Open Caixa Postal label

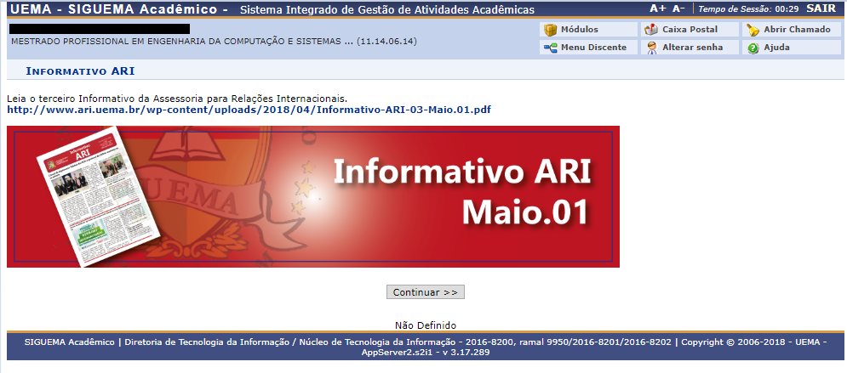[690, 30]
